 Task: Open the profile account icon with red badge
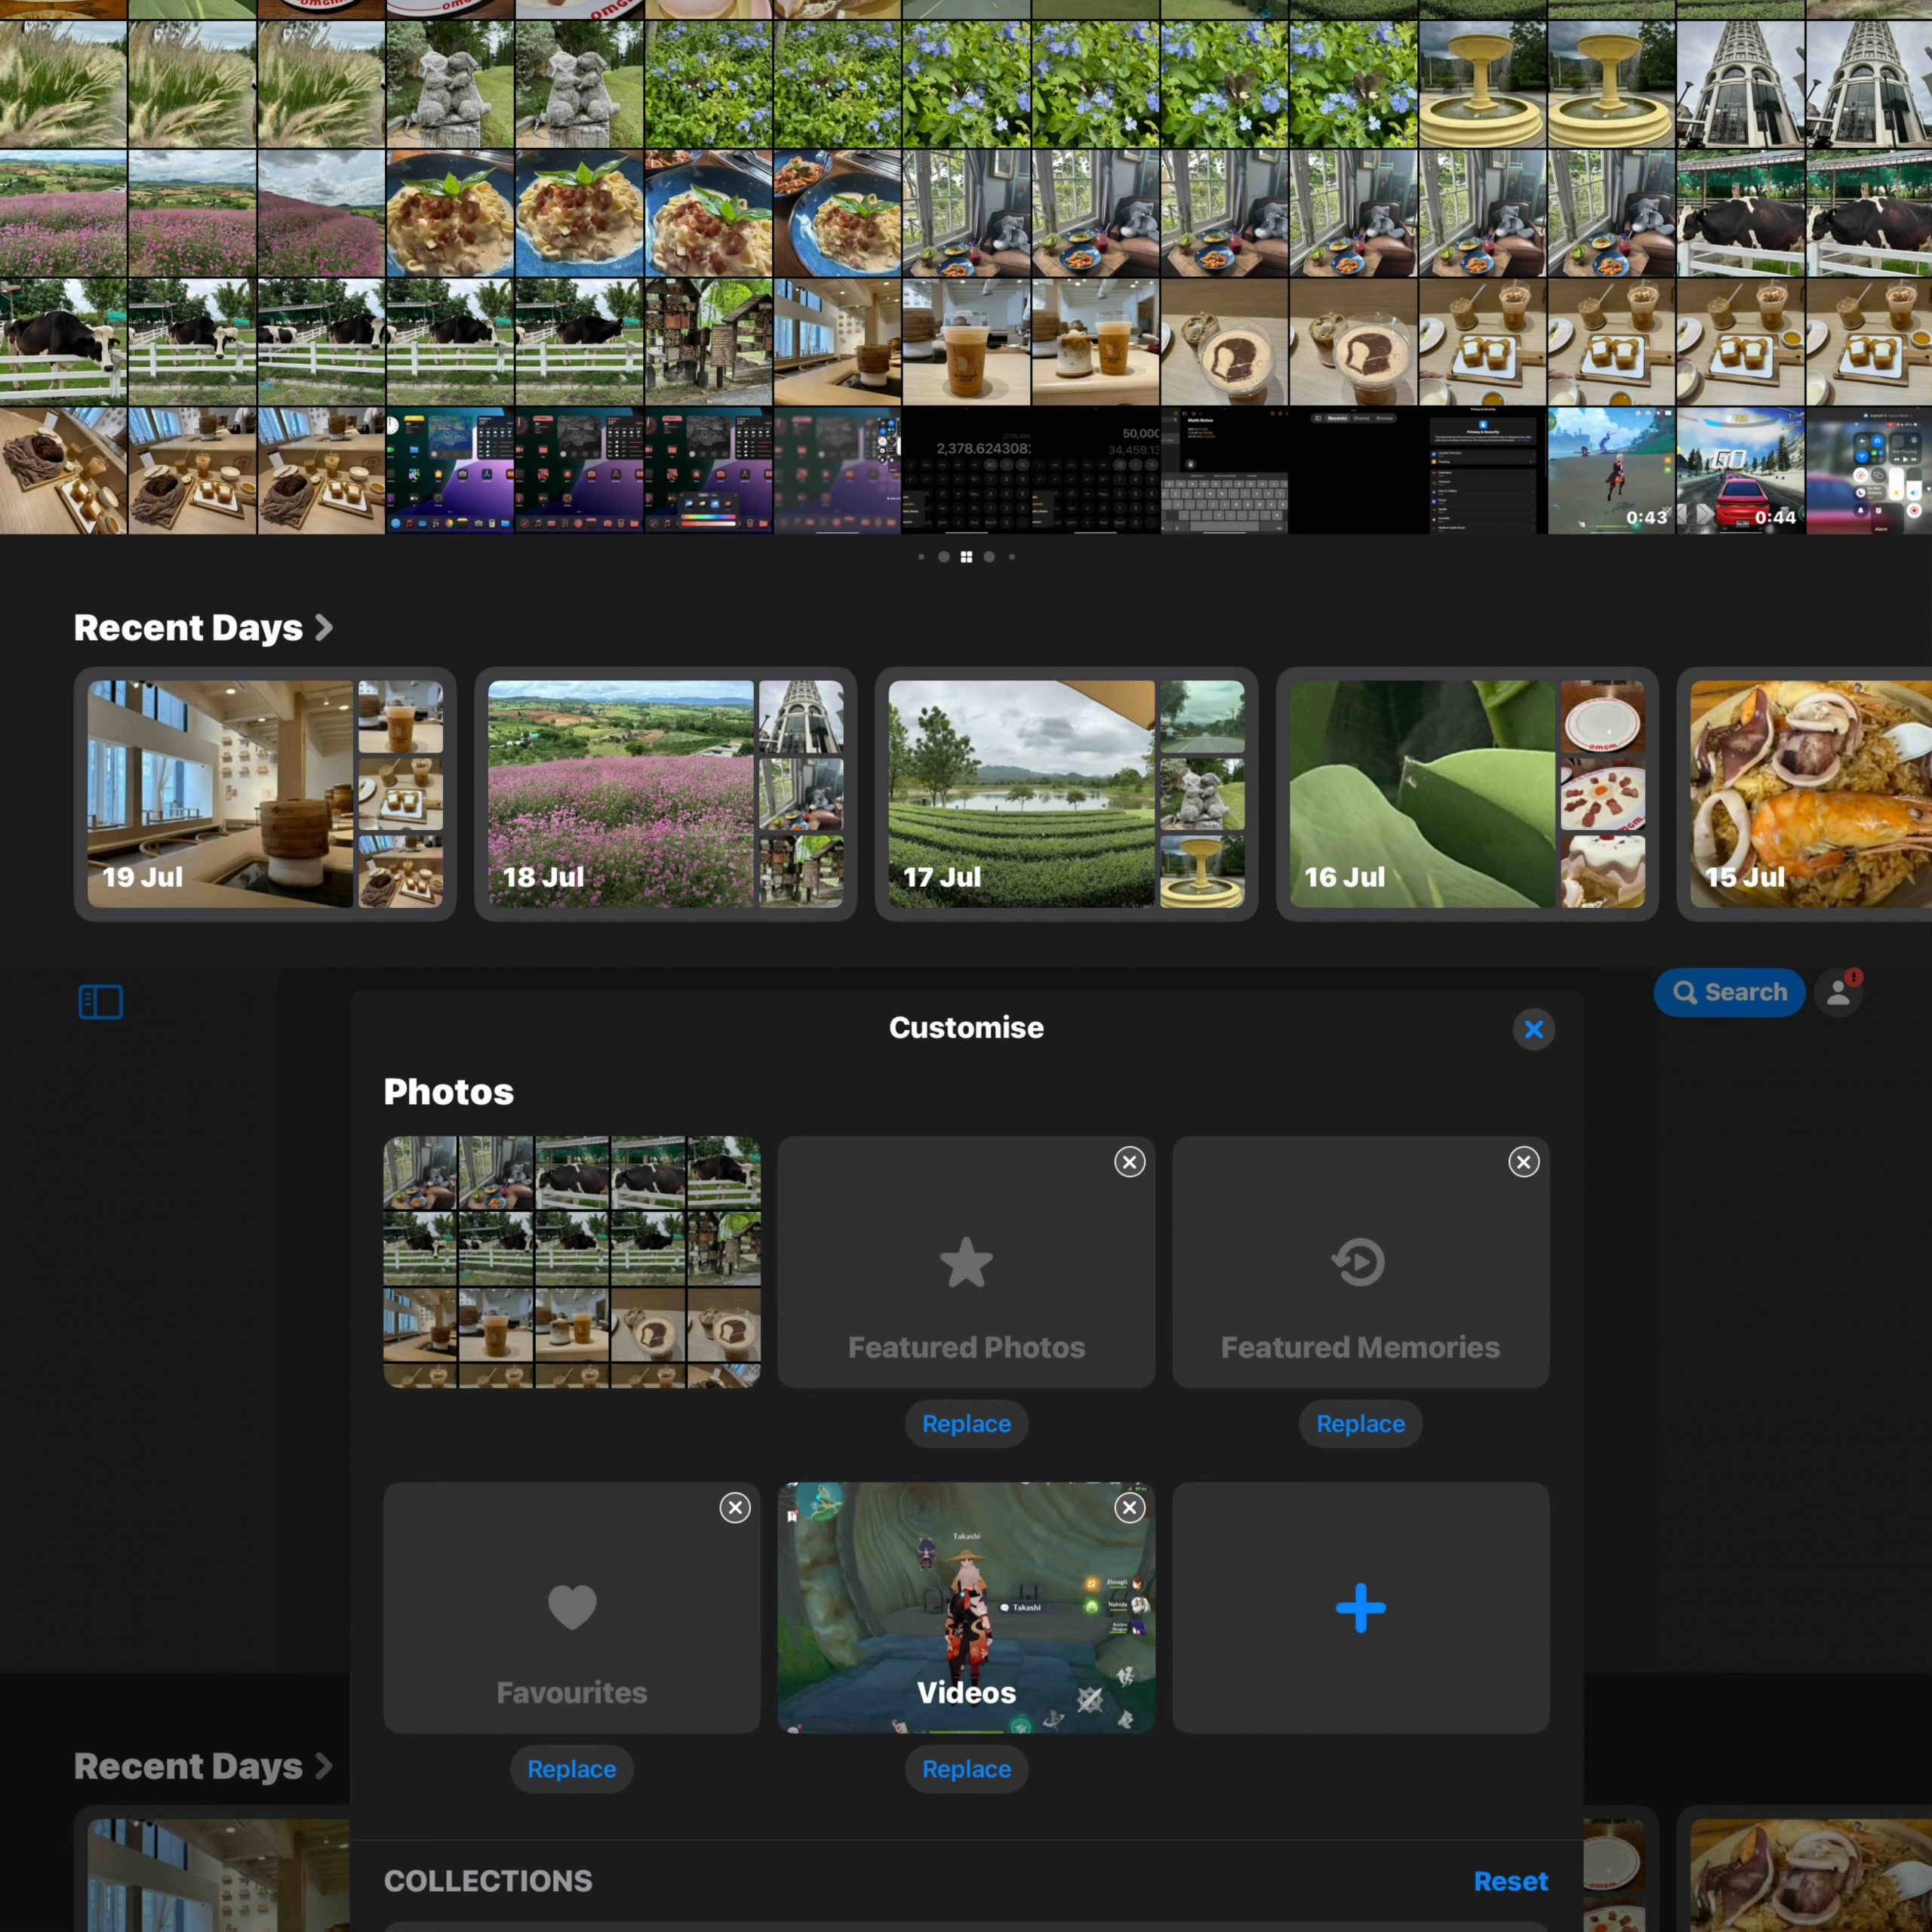tap(1838, 992)
